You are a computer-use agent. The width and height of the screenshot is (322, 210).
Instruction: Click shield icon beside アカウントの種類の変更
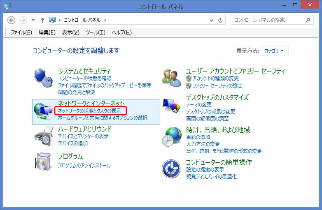point(189,78)
